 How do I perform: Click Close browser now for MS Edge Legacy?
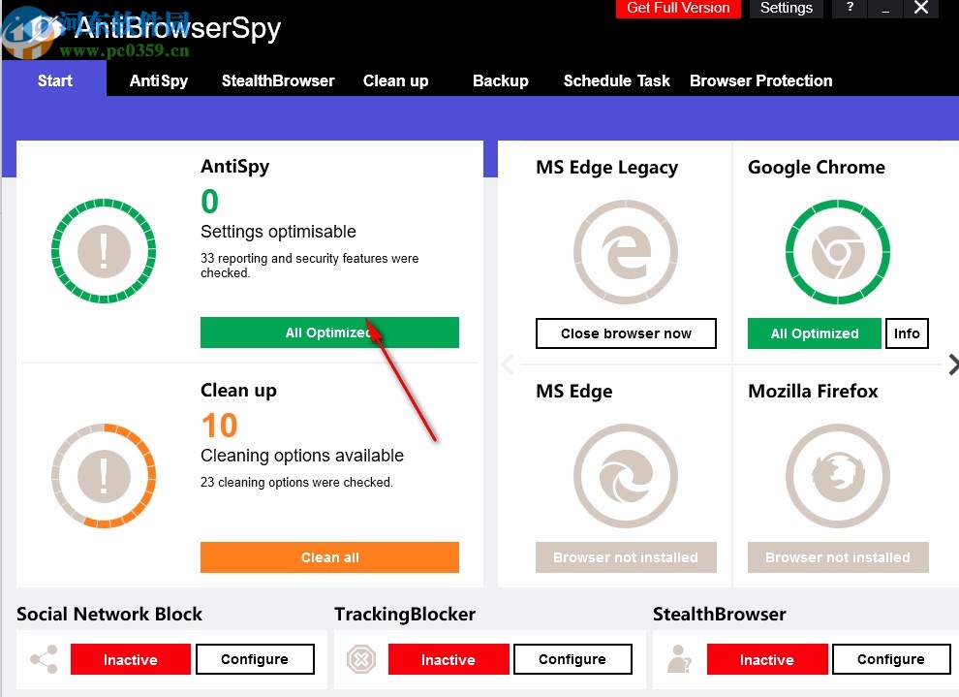(626, 333)
